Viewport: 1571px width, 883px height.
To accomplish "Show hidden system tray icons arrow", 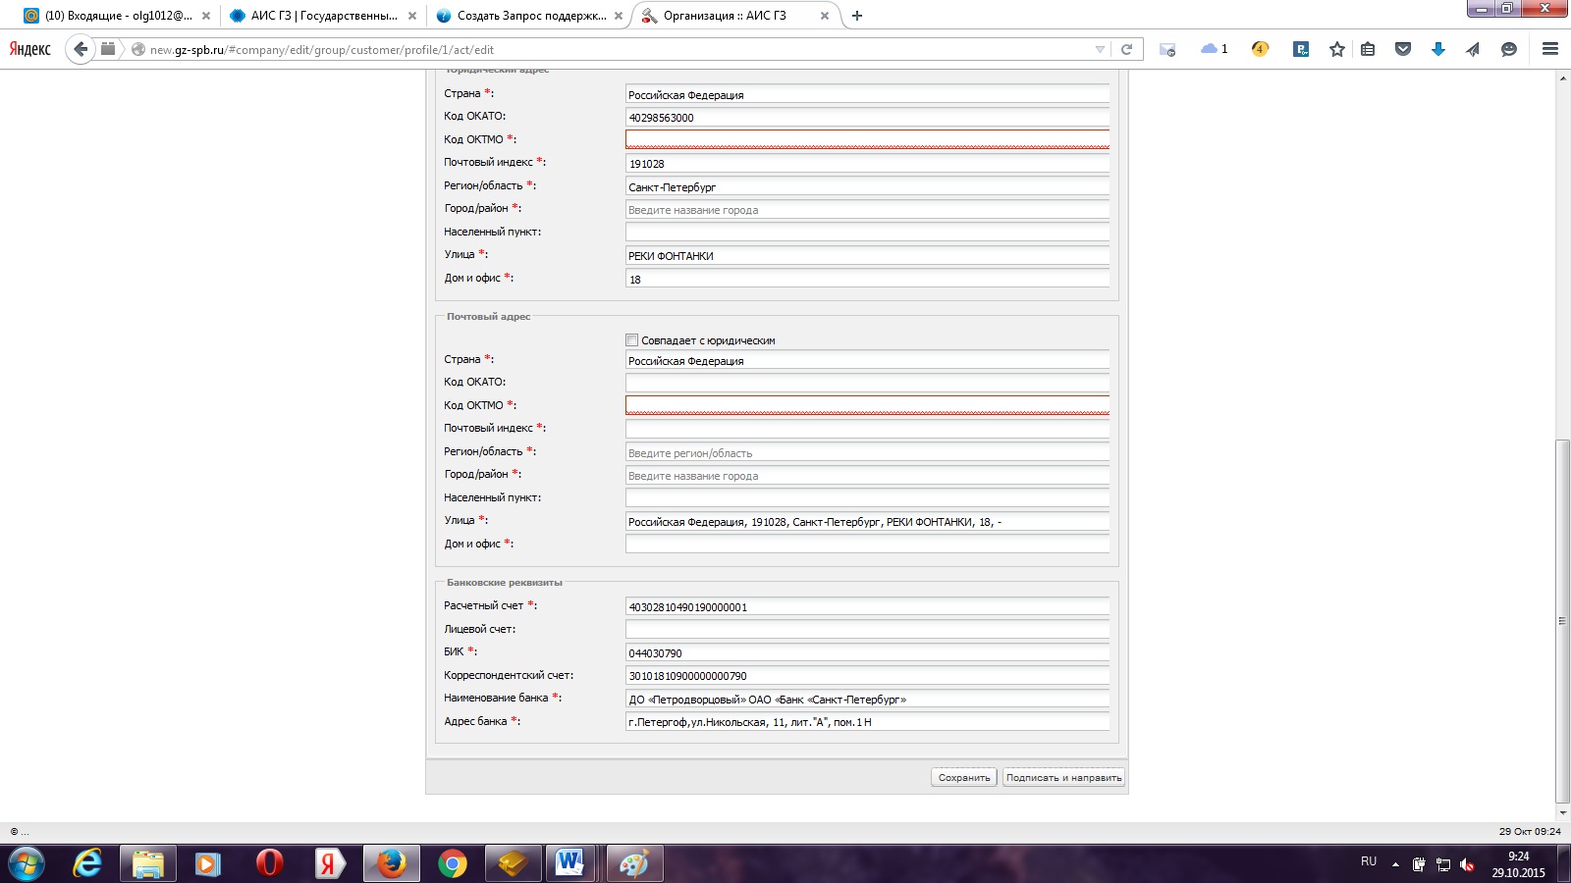I will (1395, 864).
